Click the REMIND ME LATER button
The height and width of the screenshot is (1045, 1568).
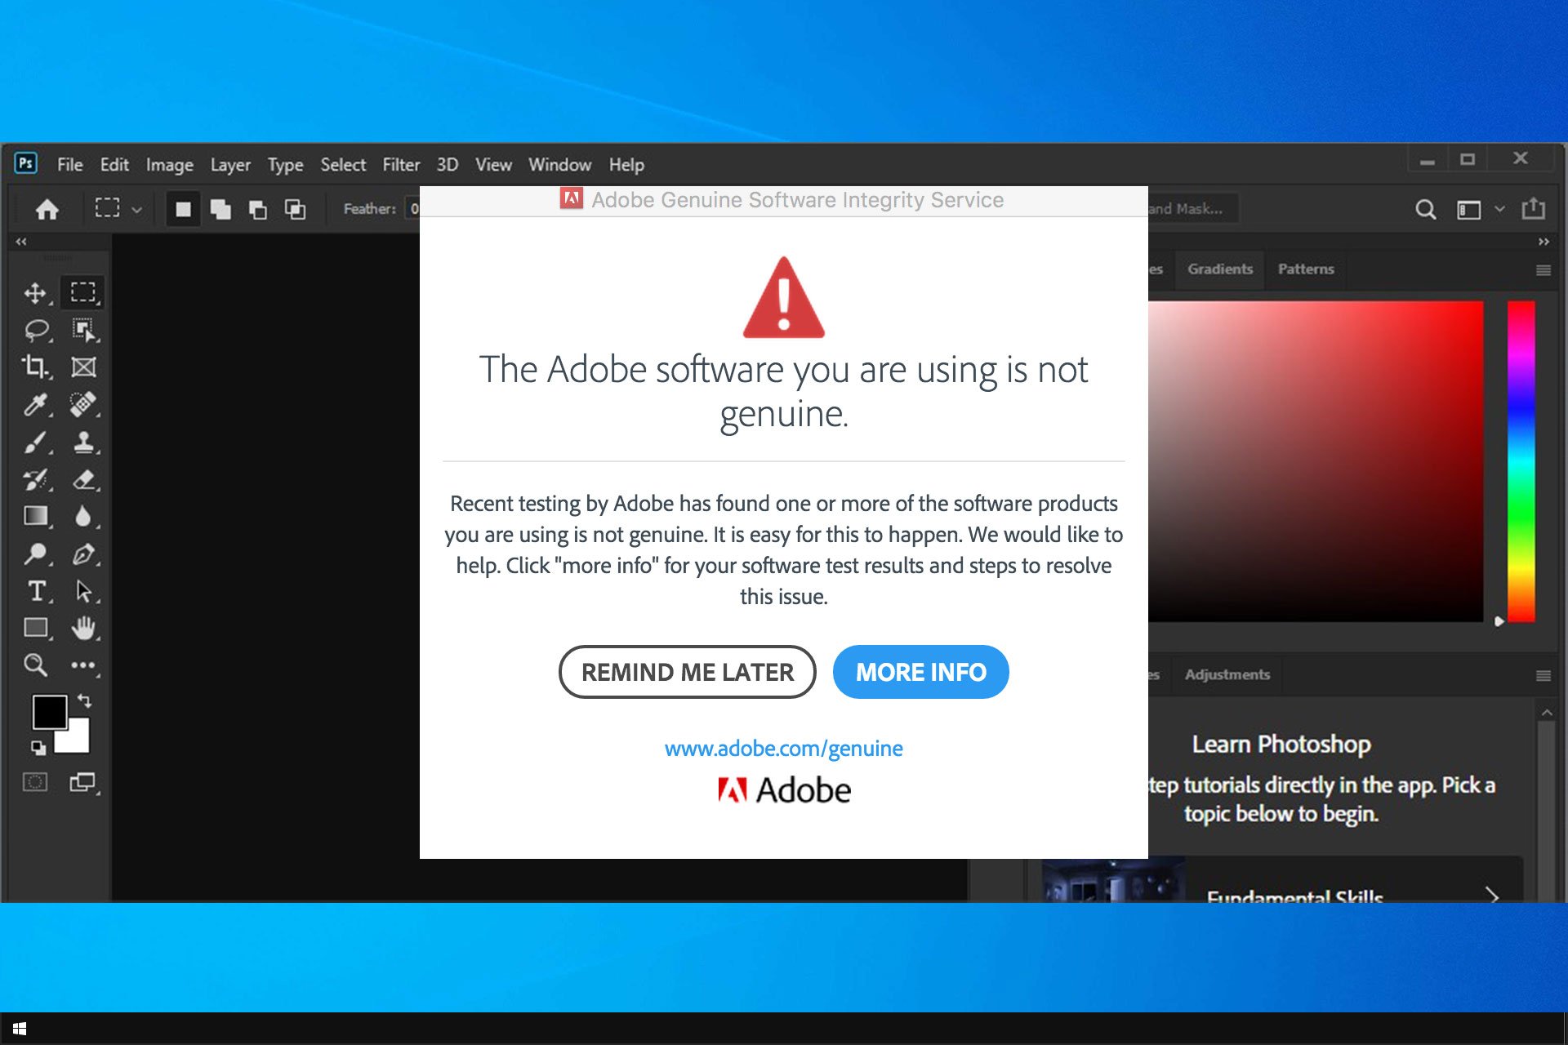[x=686, y=671]
